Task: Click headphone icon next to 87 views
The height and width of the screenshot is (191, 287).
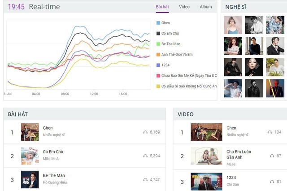Action: pos(272,156)
